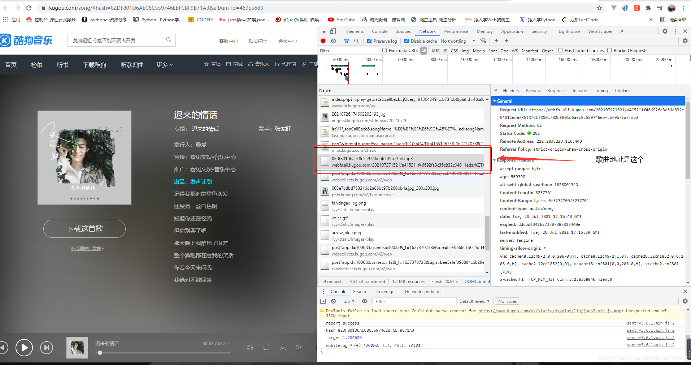Toggle the network filter funnel icon
This screenshot has width=691, height=365.
pos(347,41)
